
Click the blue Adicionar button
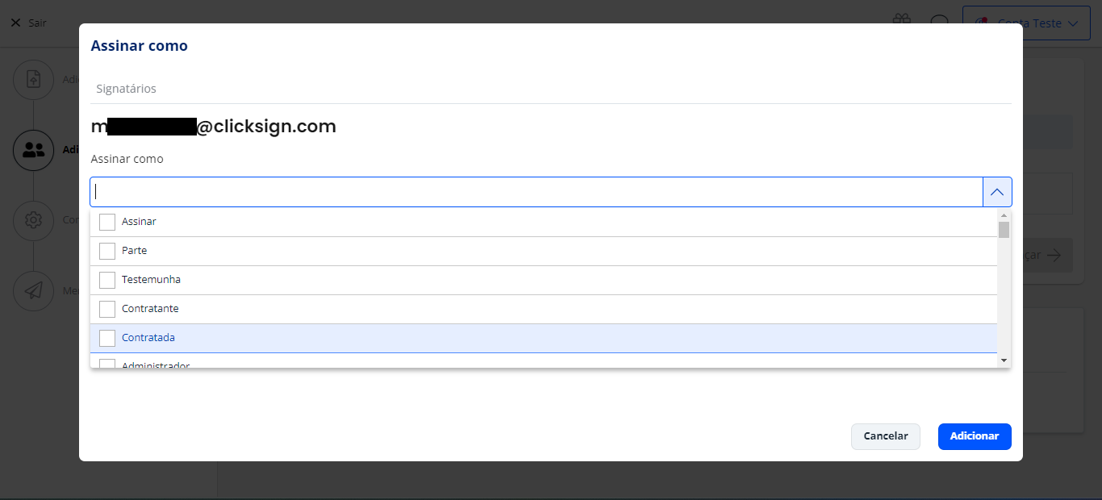[975, 436]
